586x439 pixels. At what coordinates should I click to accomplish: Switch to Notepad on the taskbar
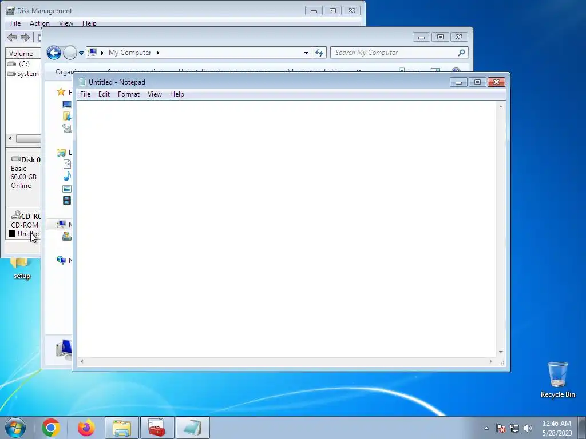coord(192,428)
